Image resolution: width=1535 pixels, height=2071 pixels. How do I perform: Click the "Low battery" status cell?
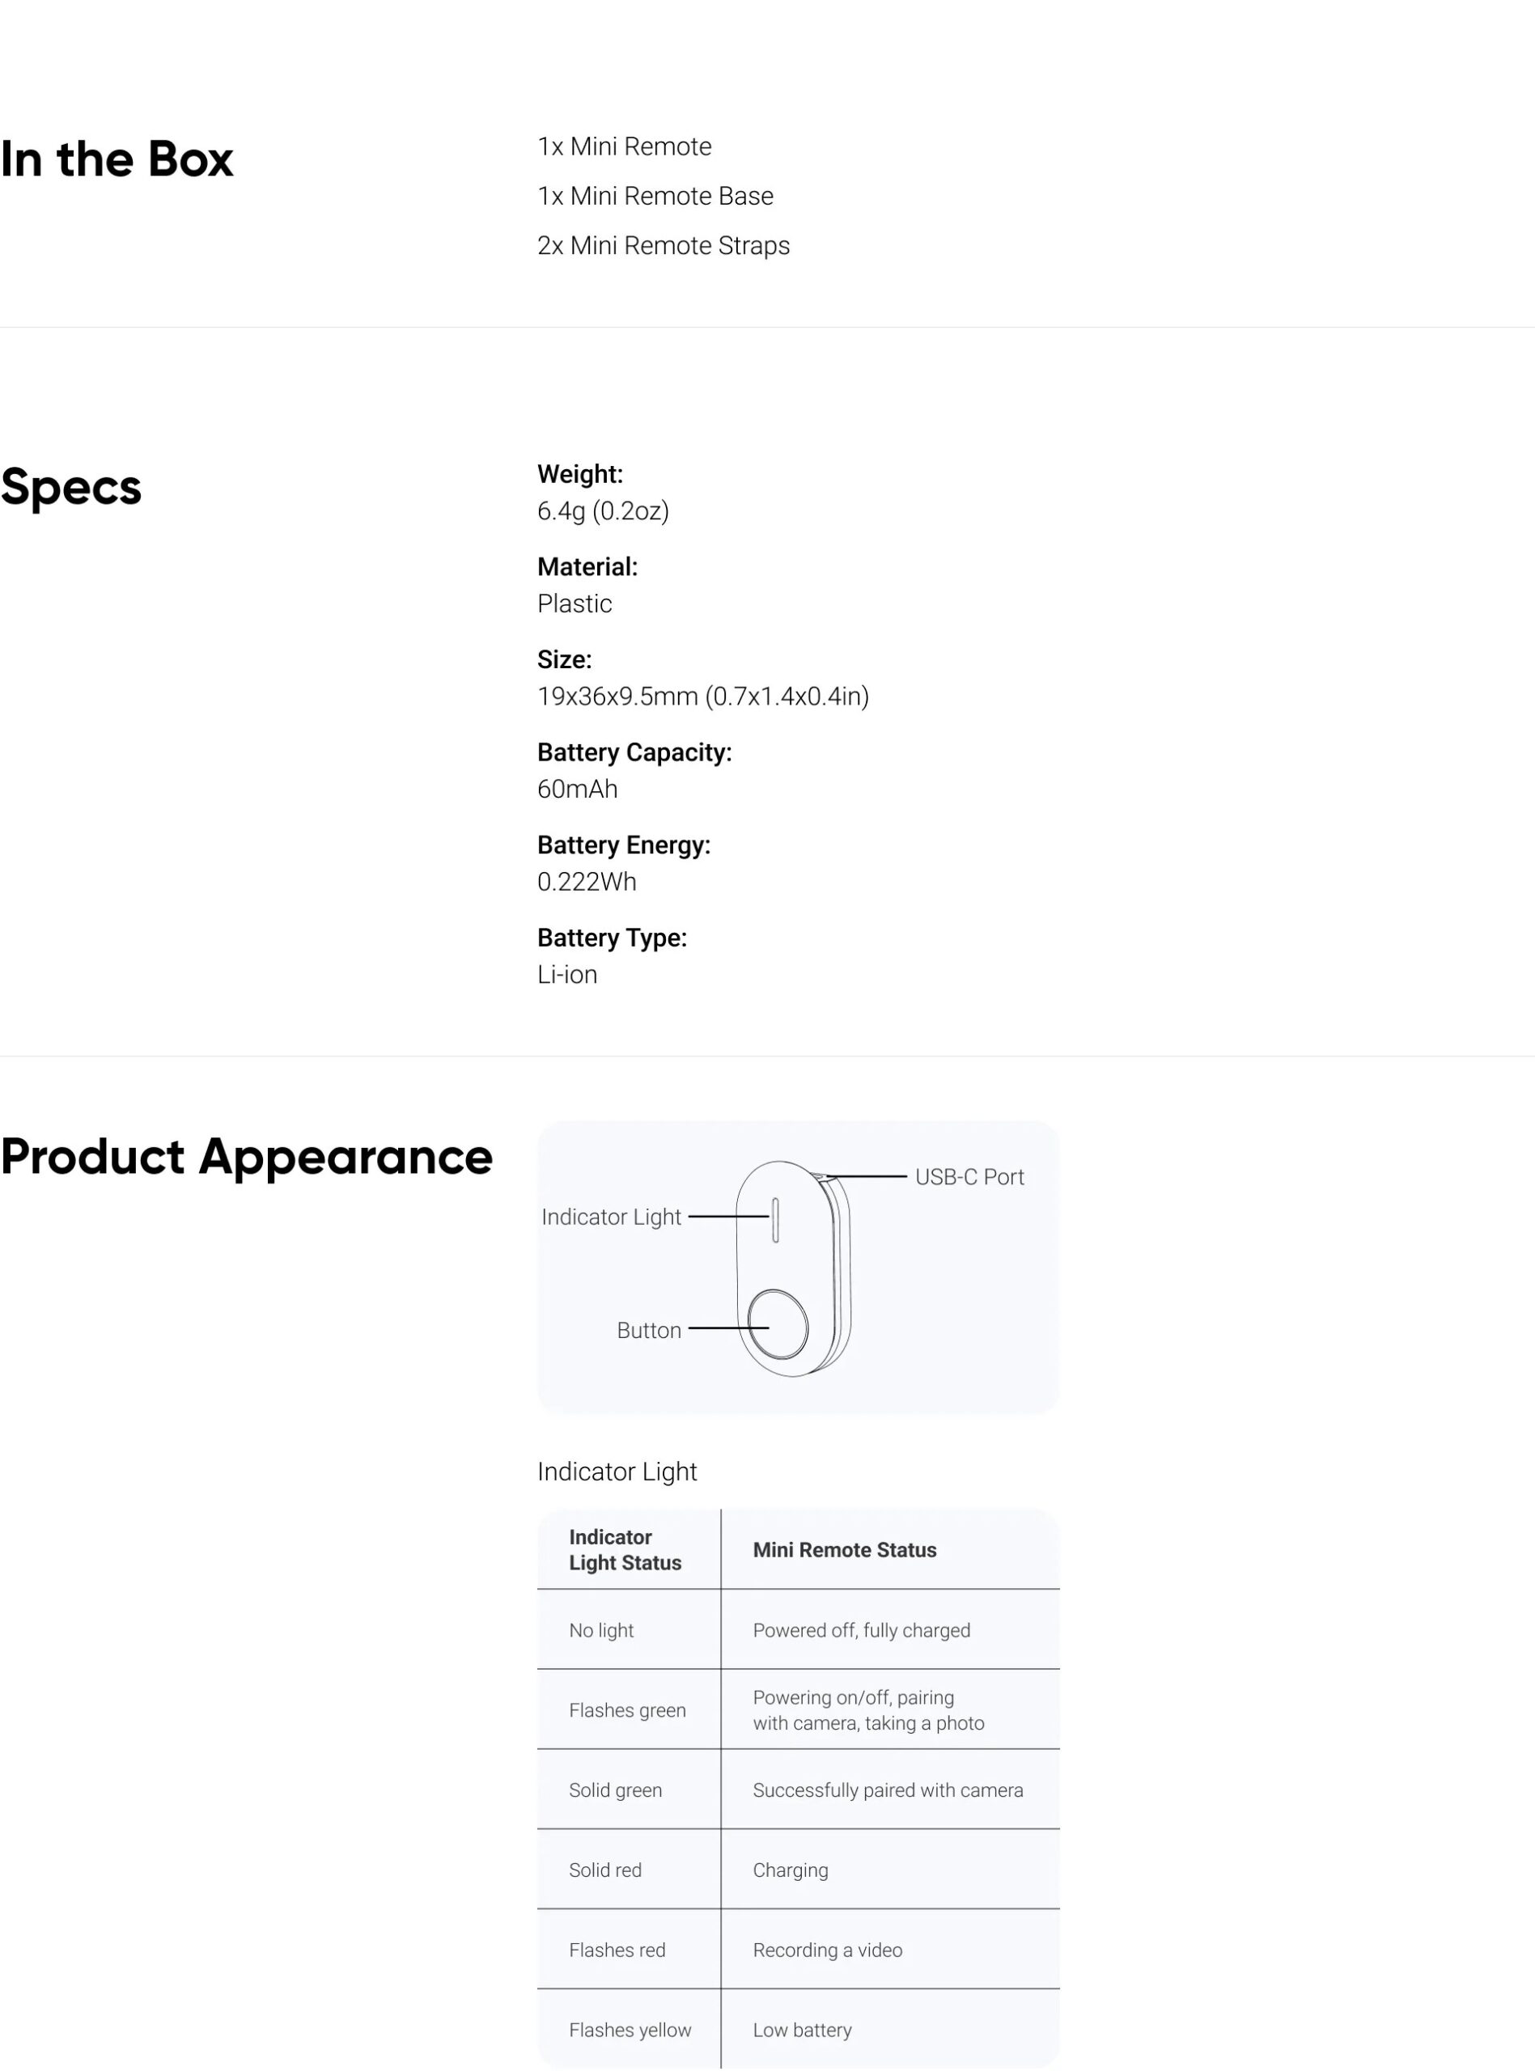point(802,2029)
